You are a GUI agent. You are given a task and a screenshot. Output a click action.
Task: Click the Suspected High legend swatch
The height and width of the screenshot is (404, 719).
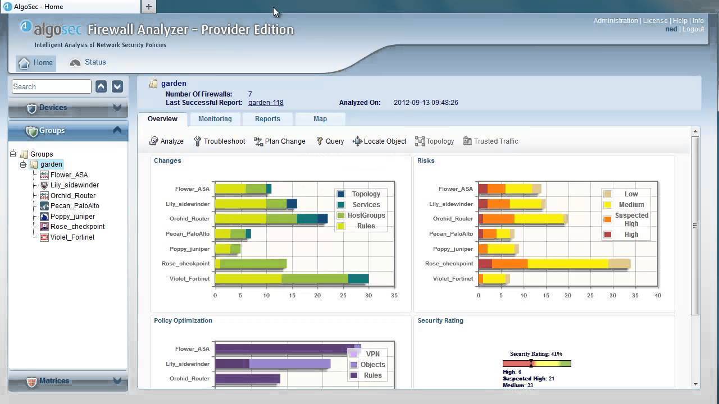tap(608, 219)
